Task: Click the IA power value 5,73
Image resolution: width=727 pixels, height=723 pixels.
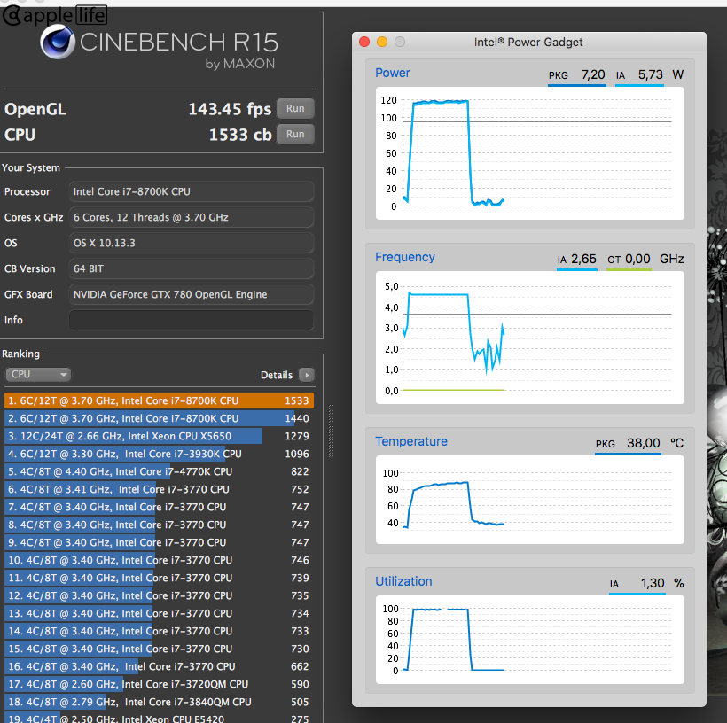Action: 651,74
